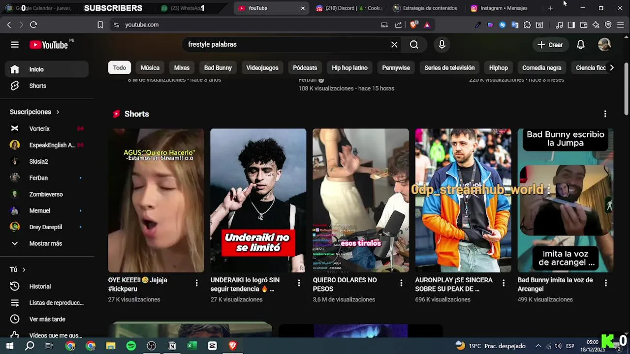The height and width of the screenshot is (354, 630).
Task: Go back using browser arrow
Action: click(x=9, y=25)
